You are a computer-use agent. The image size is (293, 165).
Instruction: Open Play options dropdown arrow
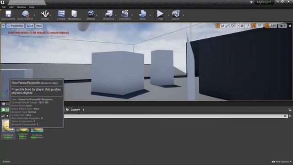click(168, 15)
